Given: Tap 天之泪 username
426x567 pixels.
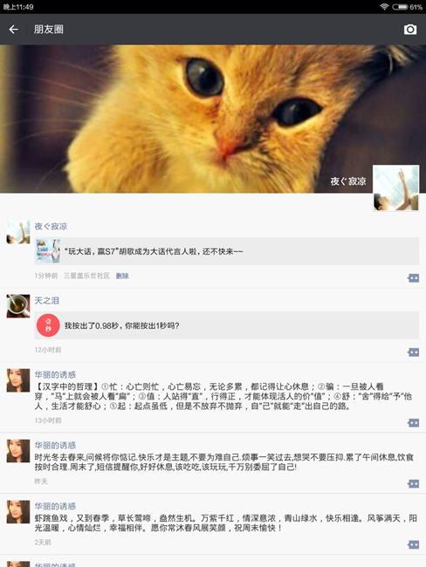Looking at the screenshot, I should (46, 300).
